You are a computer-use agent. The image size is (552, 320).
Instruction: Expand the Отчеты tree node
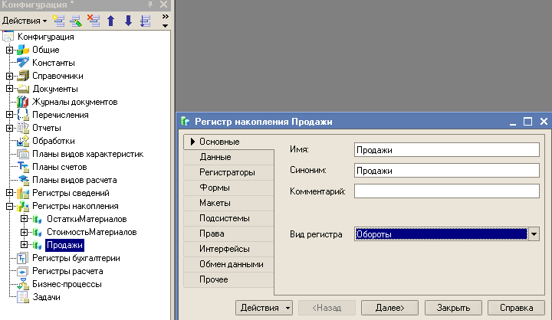pyautogui.click(x=9, y=128)
